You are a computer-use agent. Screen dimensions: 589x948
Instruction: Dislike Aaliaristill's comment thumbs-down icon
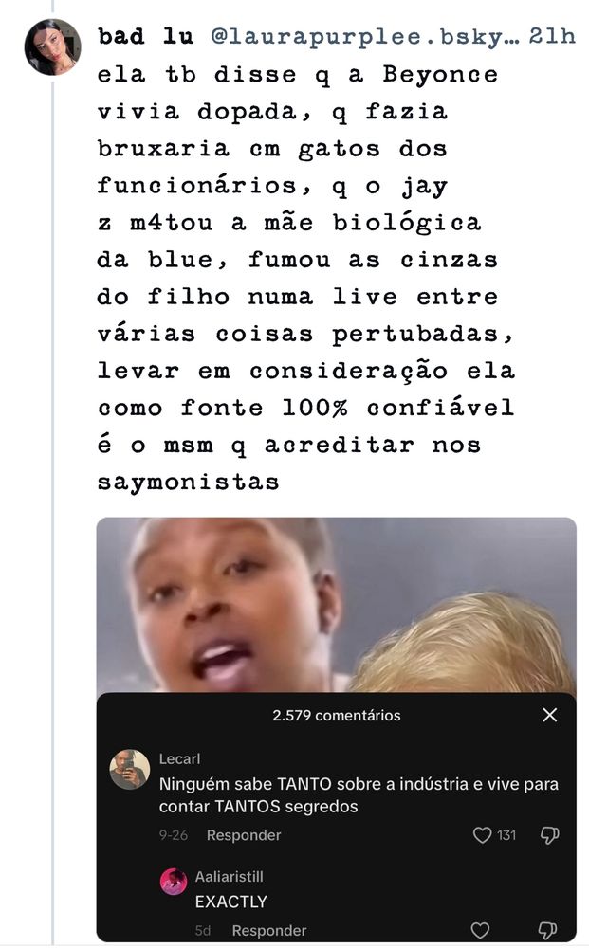point(547,930)
